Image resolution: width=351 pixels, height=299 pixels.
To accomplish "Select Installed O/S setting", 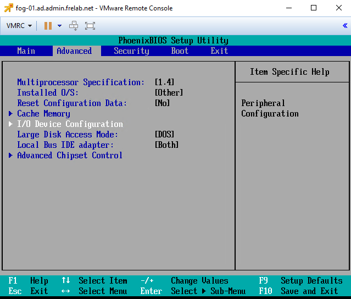I will click(48, 92).
